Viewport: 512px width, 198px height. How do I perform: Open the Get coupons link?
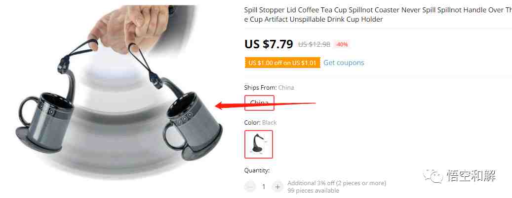(x=344, y=63)
